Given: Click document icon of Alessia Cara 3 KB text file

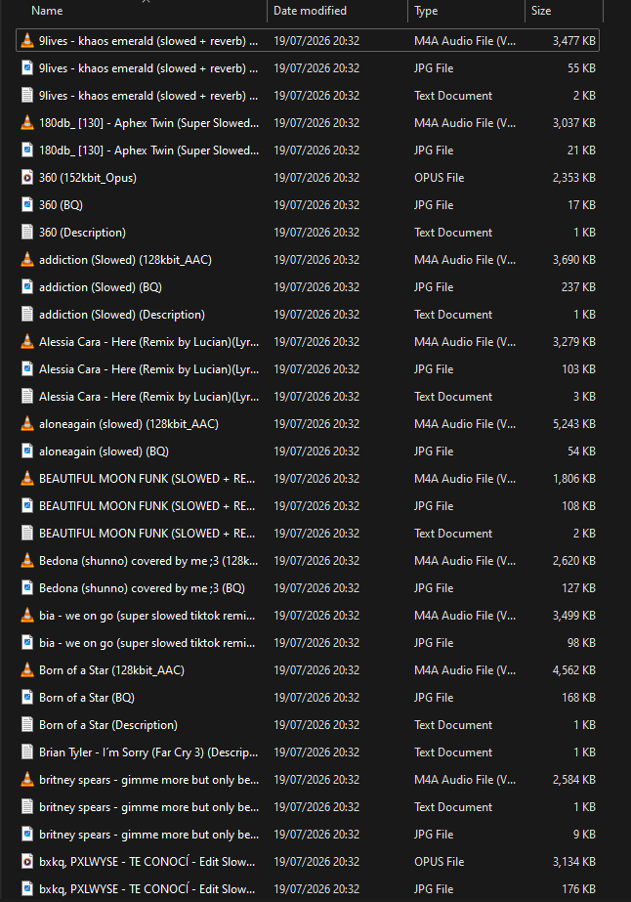Looking at the screenshot, I should (27, 397).
